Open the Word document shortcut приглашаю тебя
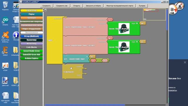Viewport: 188px width, 106px height. coord(5,97)
